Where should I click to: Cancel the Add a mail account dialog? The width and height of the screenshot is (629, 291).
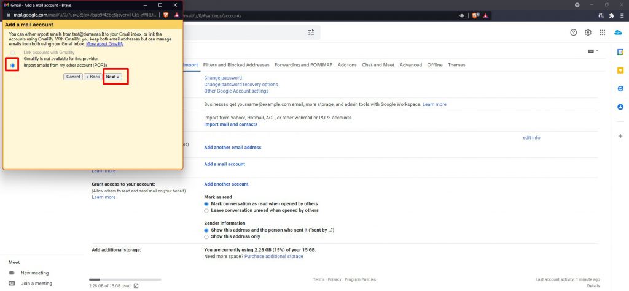[73, 77]
